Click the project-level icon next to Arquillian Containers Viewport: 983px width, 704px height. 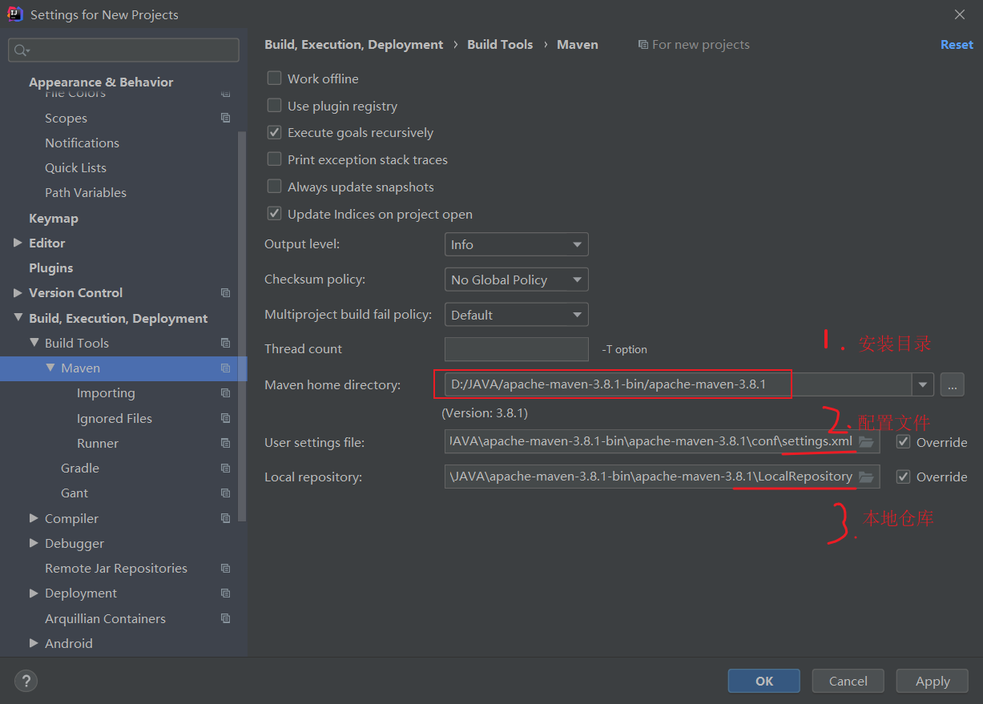tap(225, 618)
